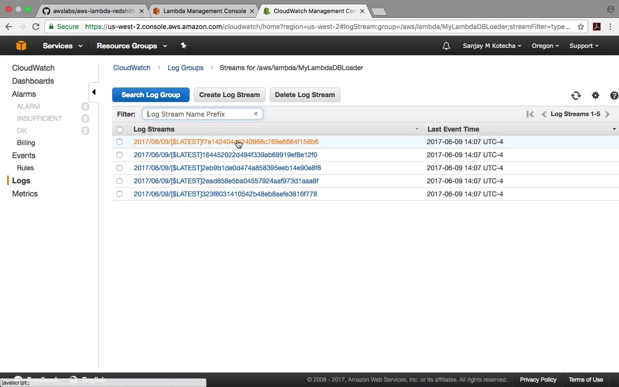Open the Terms of Use footer link

[x=586, y=380]
